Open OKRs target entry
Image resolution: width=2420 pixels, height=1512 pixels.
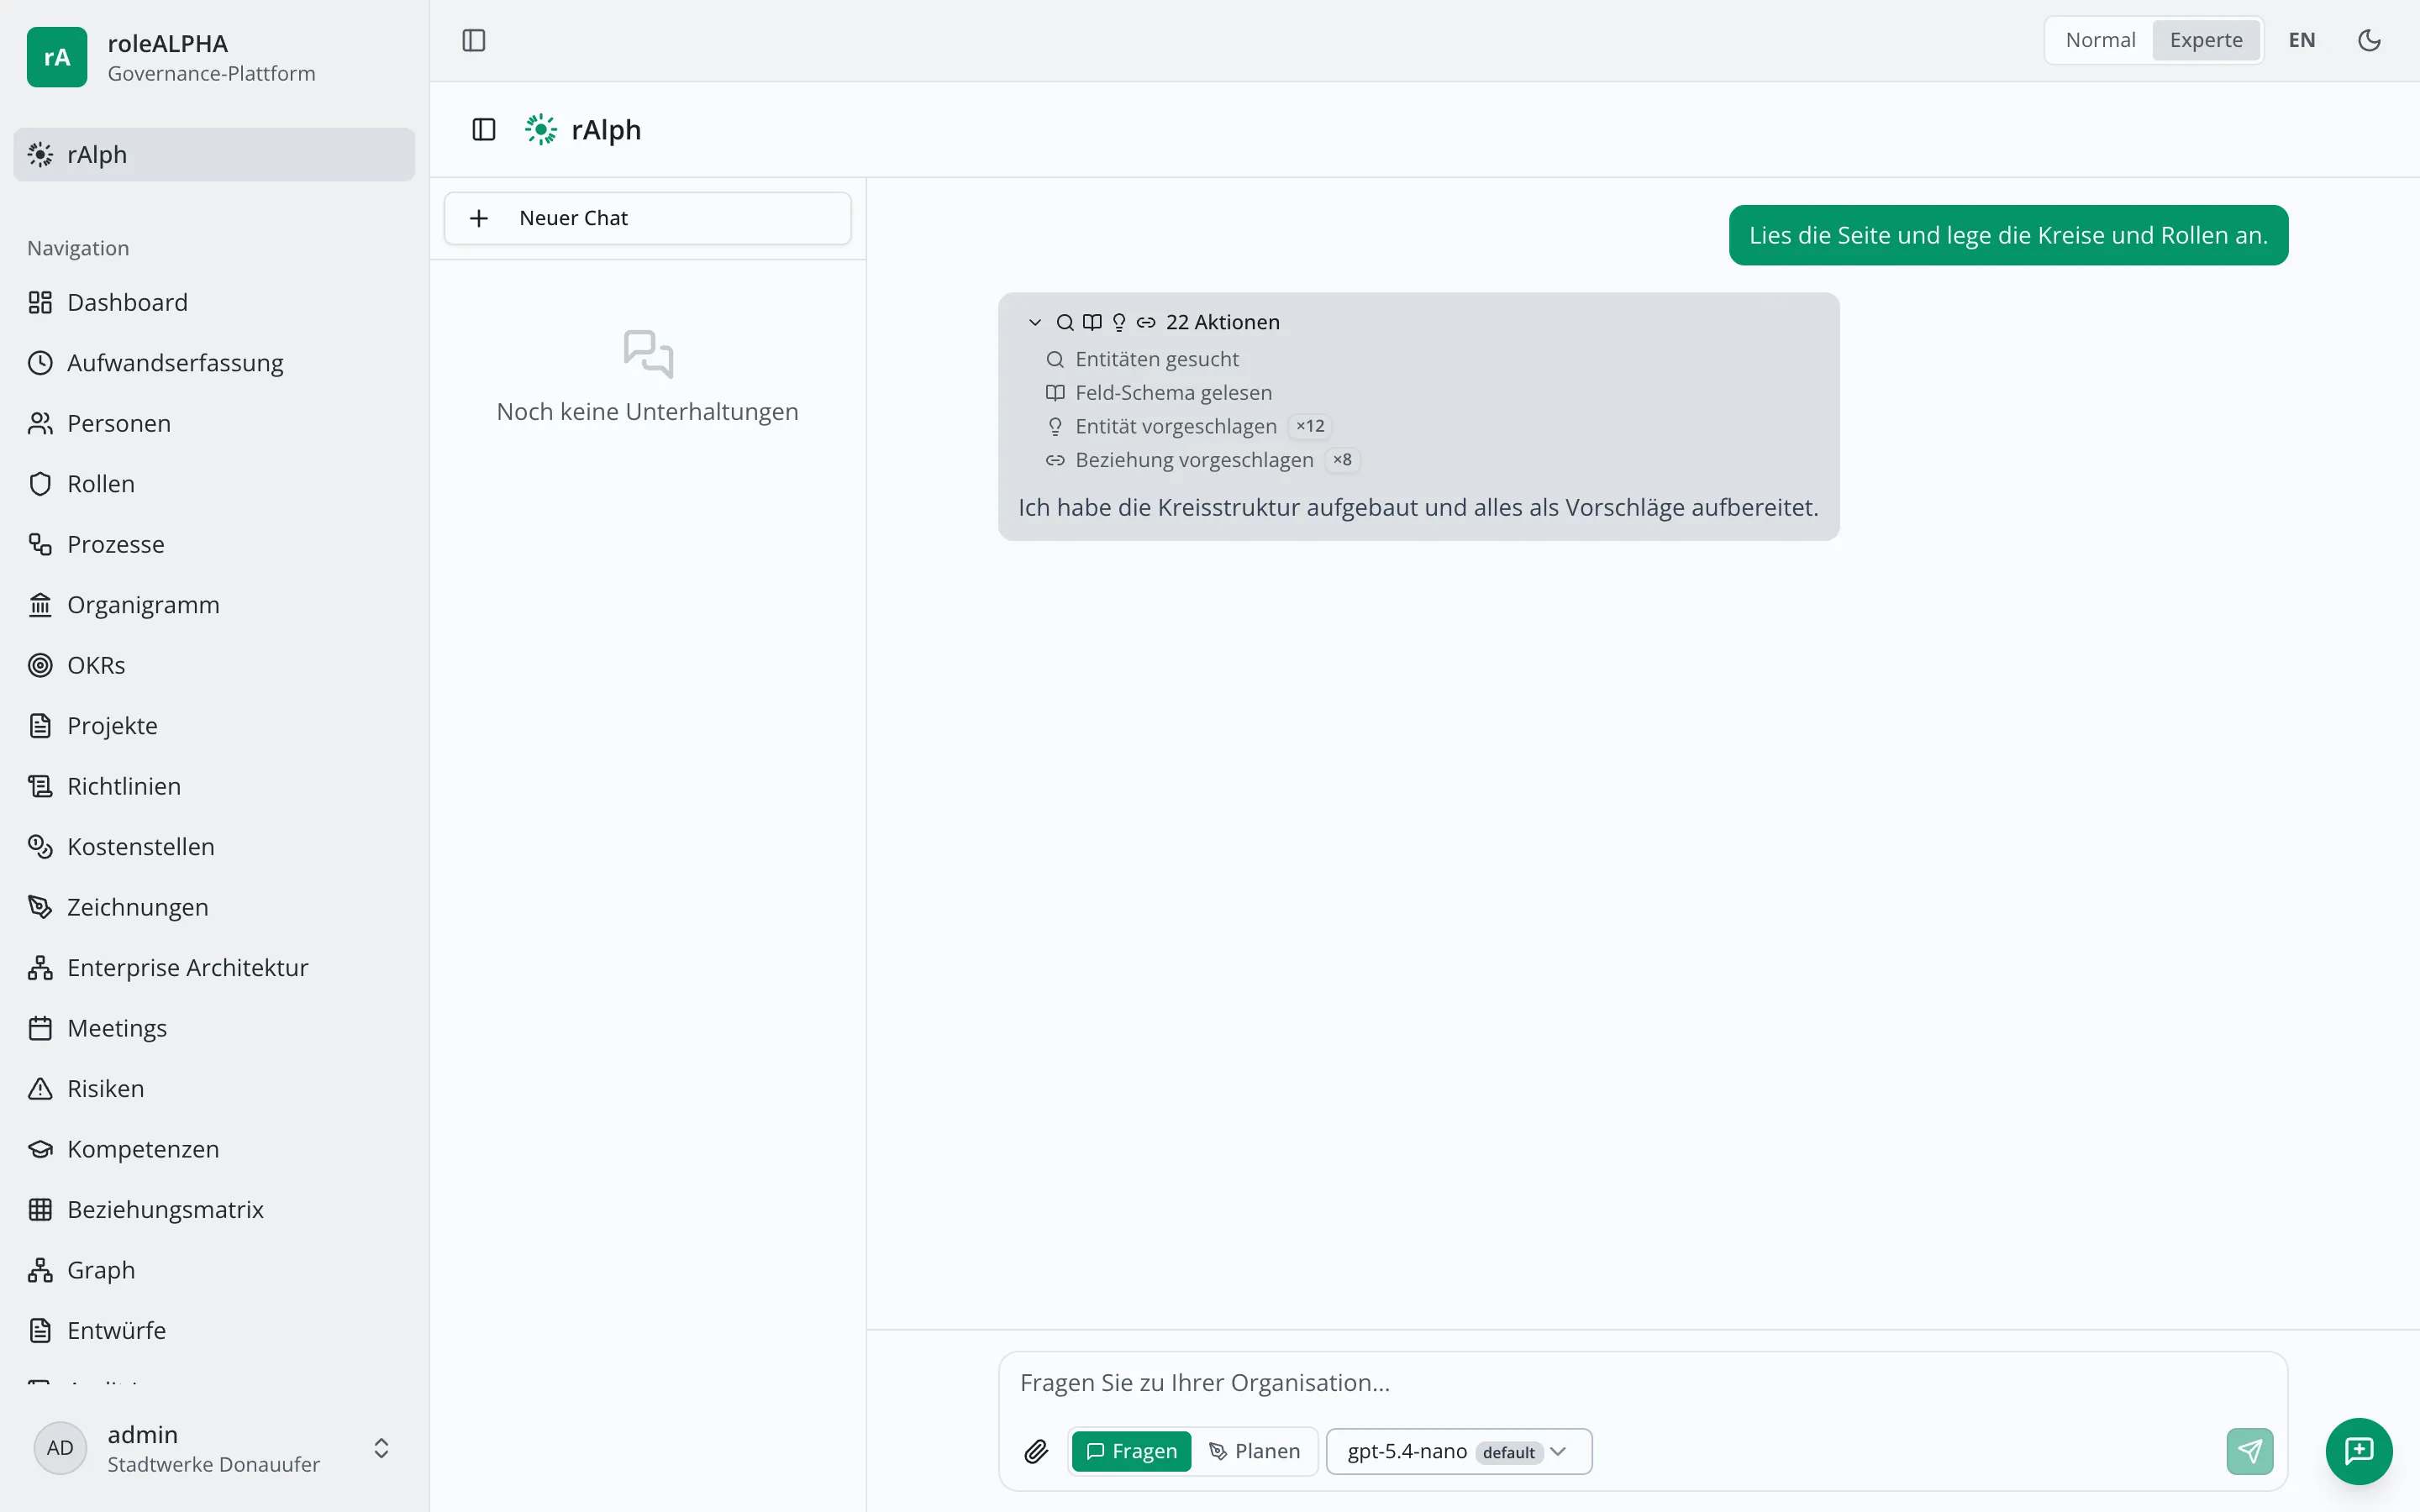[x=214, y=665]
